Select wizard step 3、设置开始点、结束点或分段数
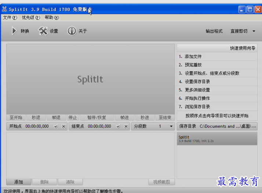262x193 pixels. (217, 73)
